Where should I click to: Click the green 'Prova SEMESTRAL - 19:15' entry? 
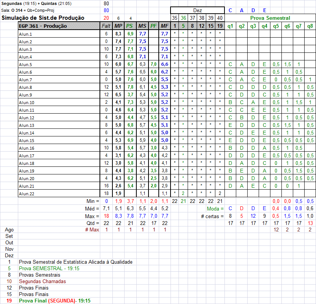point(49,268)
